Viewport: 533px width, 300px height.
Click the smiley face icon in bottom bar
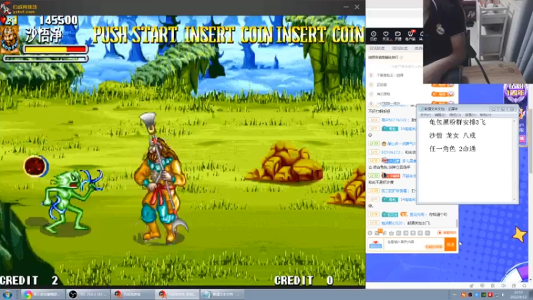click(x=482, y=286)
